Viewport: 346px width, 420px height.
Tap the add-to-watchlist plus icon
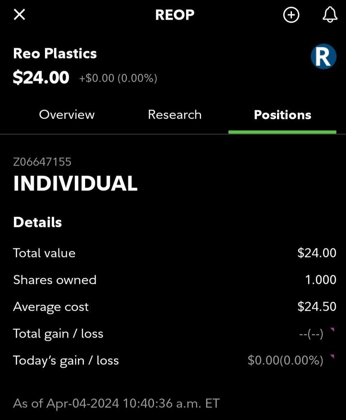coord(291,15)
